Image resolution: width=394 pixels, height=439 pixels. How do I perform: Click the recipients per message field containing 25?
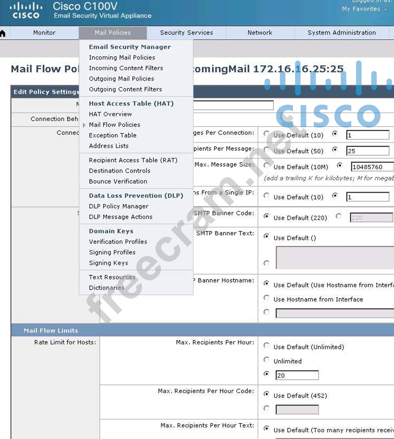click(367, 151)
